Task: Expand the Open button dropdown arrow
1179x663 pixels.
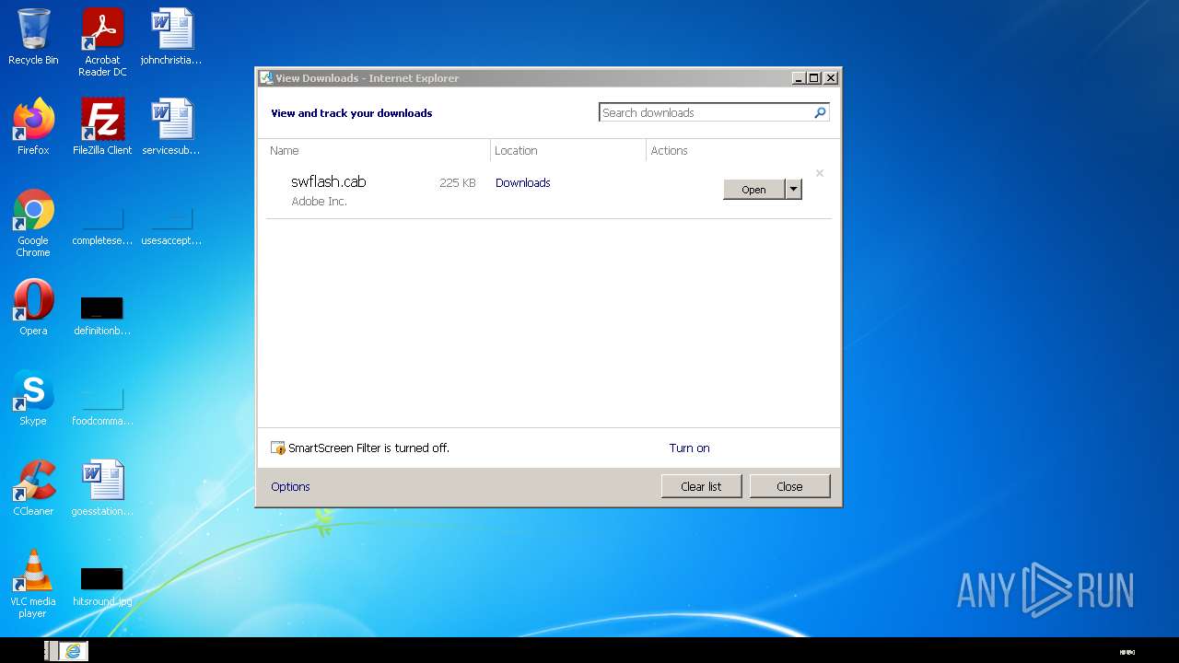Action: (x=793, y=189)
